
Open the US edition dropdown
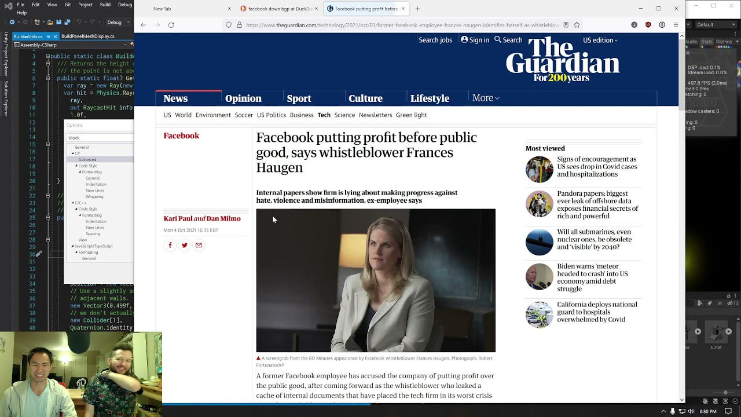coord(600,40)
